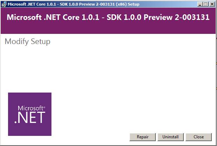Close the window using the title bar X
This screenshot has height=146, width=217.
click(211, 4)
